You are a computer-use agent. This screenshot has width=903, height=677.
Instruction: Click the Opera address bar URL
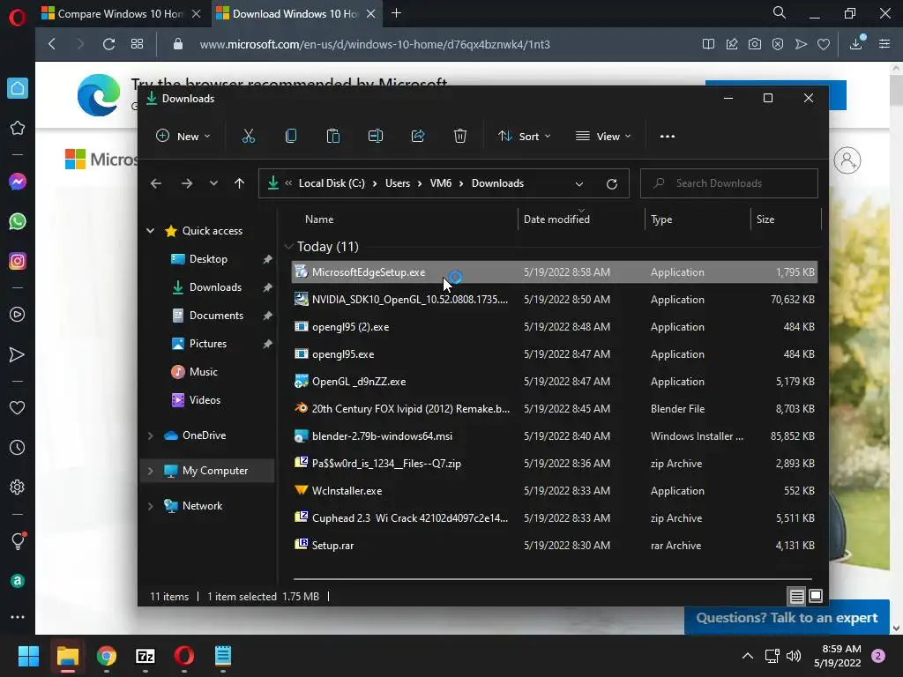[x=375, y=44]
